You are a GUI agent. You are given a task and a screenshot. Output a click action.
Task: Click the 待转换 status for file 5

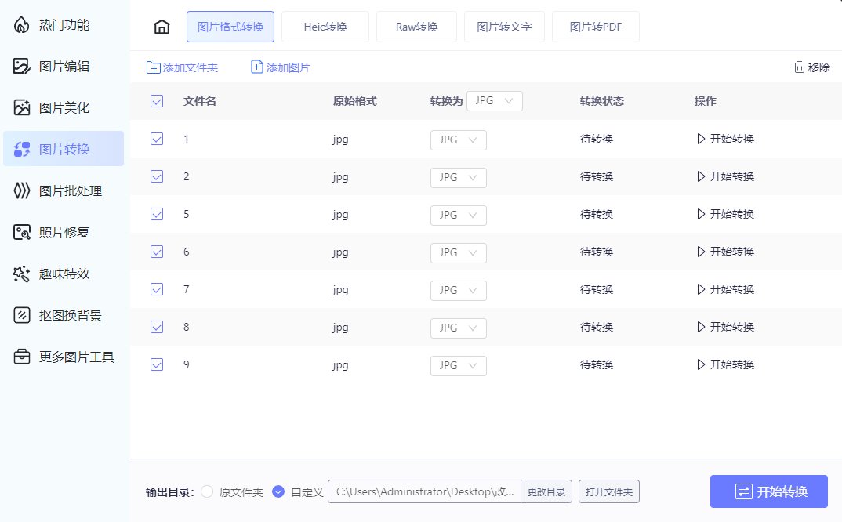click(597, 214)
